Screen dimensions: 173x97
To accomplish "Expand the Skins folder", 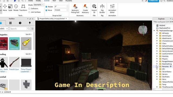I will [x=157, y=79].
